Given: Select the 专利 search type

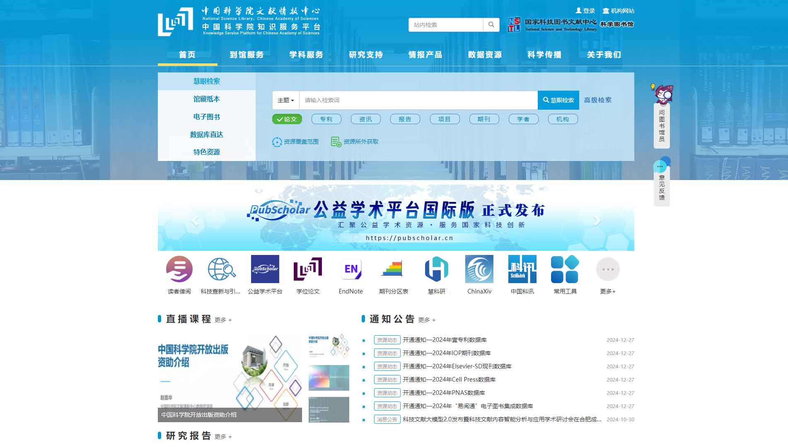Looking at the screenshot, I should [326, 119].
